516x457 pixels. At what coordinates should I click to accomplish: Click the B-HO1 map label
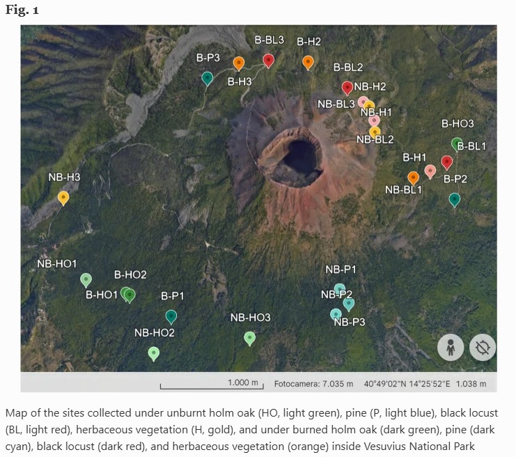point(102,295)
